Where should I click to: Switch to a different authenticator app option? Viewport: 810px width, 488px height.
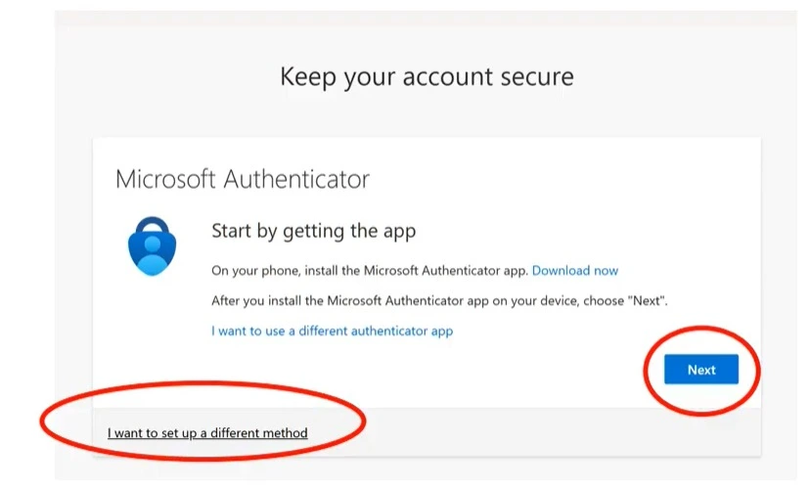333,331
